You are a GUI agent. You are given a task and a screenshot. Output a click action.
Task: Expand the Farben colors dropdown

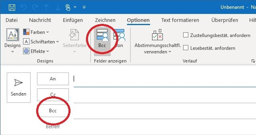(x=36, y=32)
